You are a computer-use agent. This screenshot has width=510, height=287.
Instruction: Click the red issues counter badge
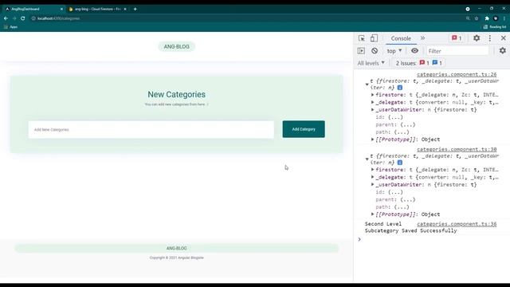coord(457,38)
